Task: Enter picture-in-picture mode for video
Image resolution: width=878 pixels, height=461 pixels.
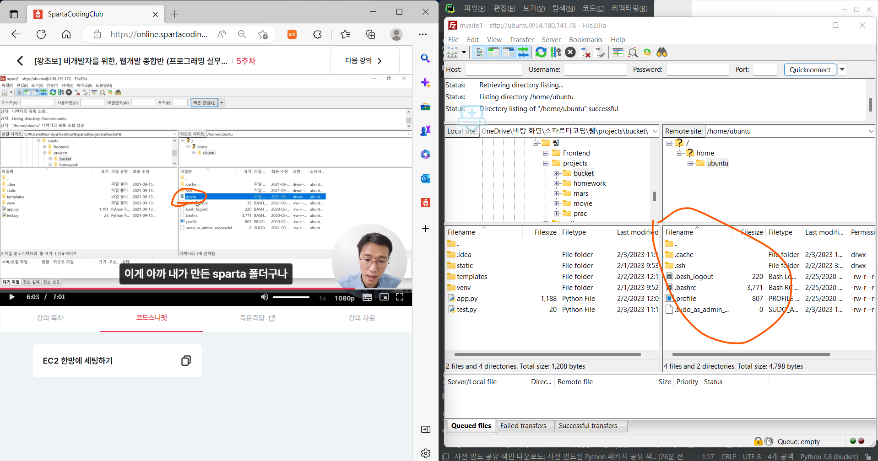Action: click(384, 297)
